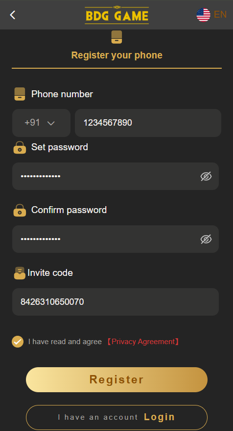233x431 pixels.
Task: Click the invite code envelope icon
Action: [20, 273]
